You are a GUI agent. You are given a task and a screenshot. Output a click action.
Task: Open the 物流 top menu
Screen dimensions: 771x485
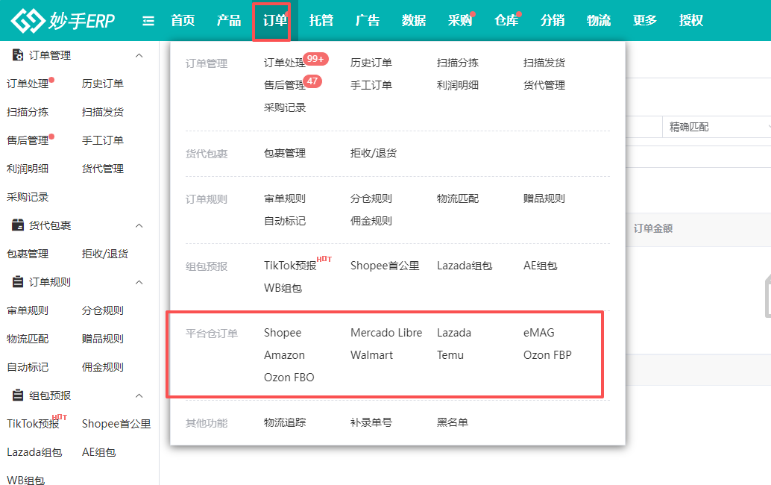pos(599,21)
